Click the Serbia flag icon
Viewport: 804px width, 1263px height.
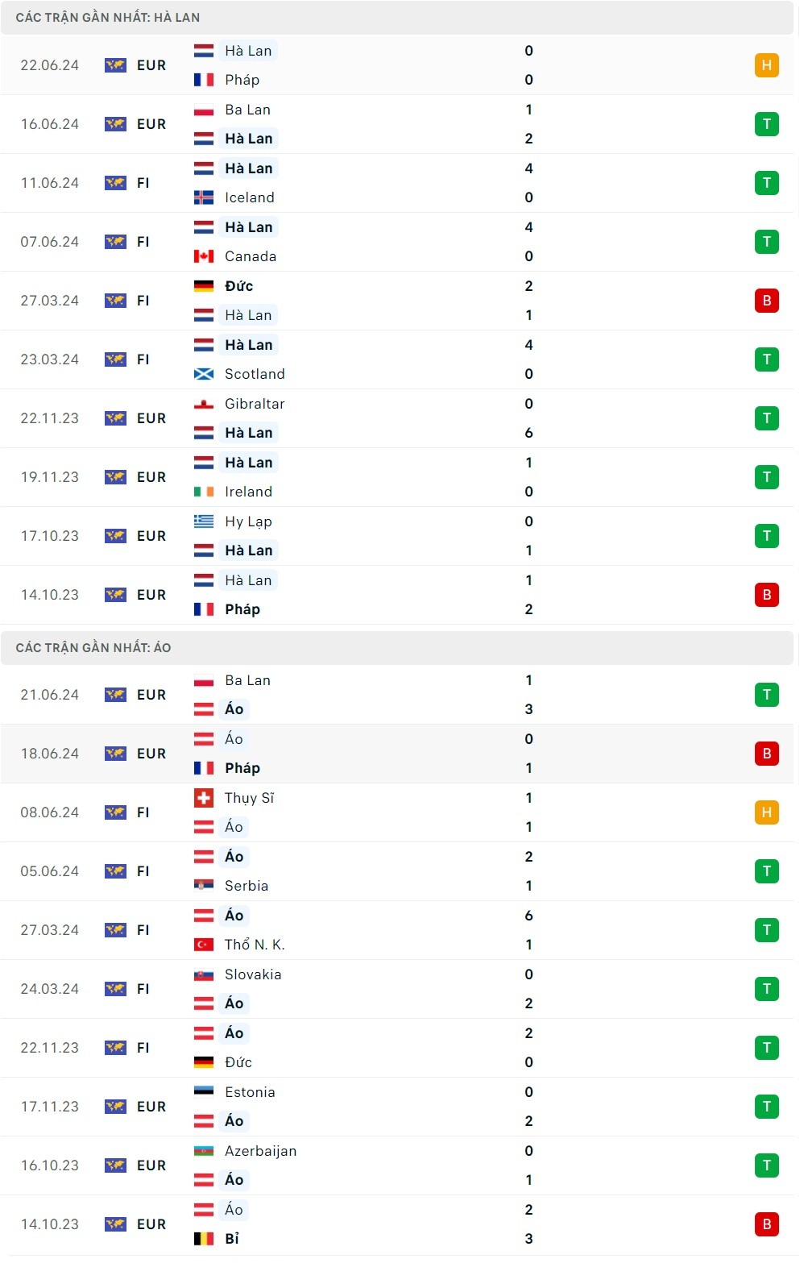point(204,886)
